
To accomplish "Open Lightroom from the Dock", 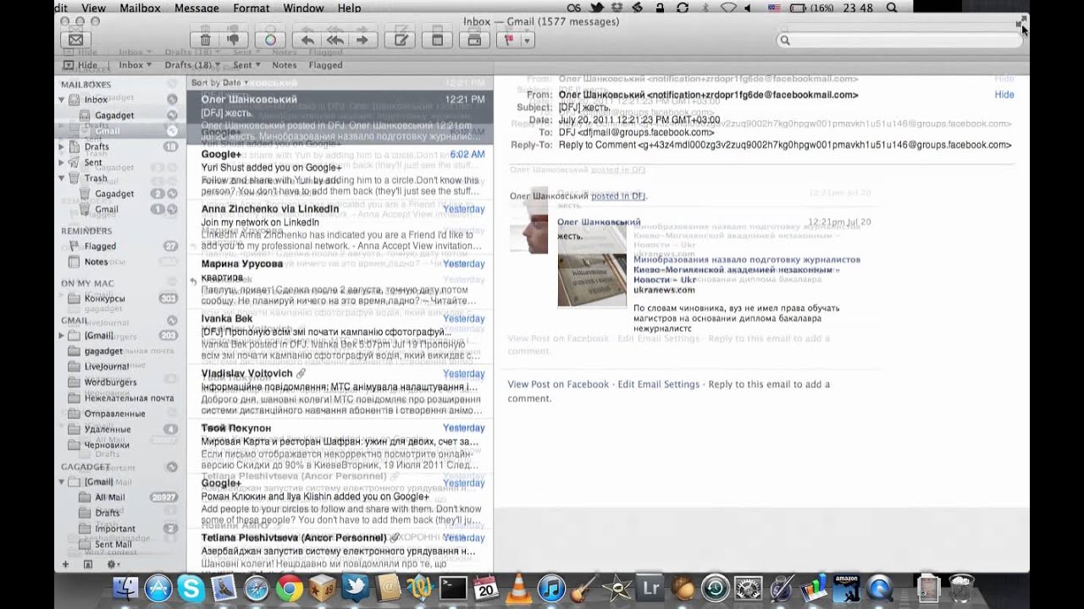I will click(x=651, y=588).
